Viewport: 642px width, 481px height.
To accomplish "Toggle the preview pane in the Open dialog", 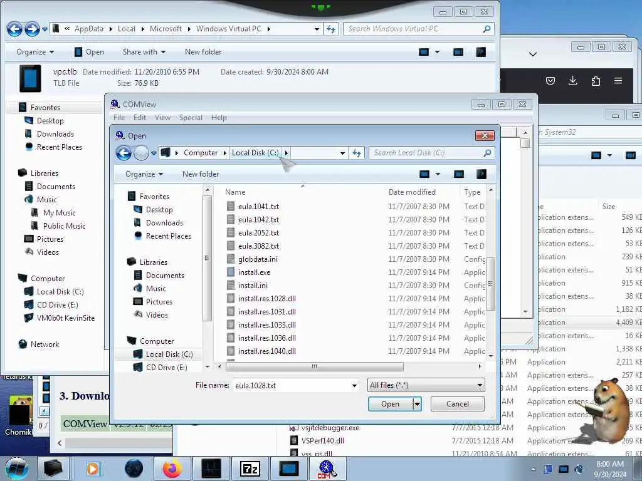I will pos(458,174).
